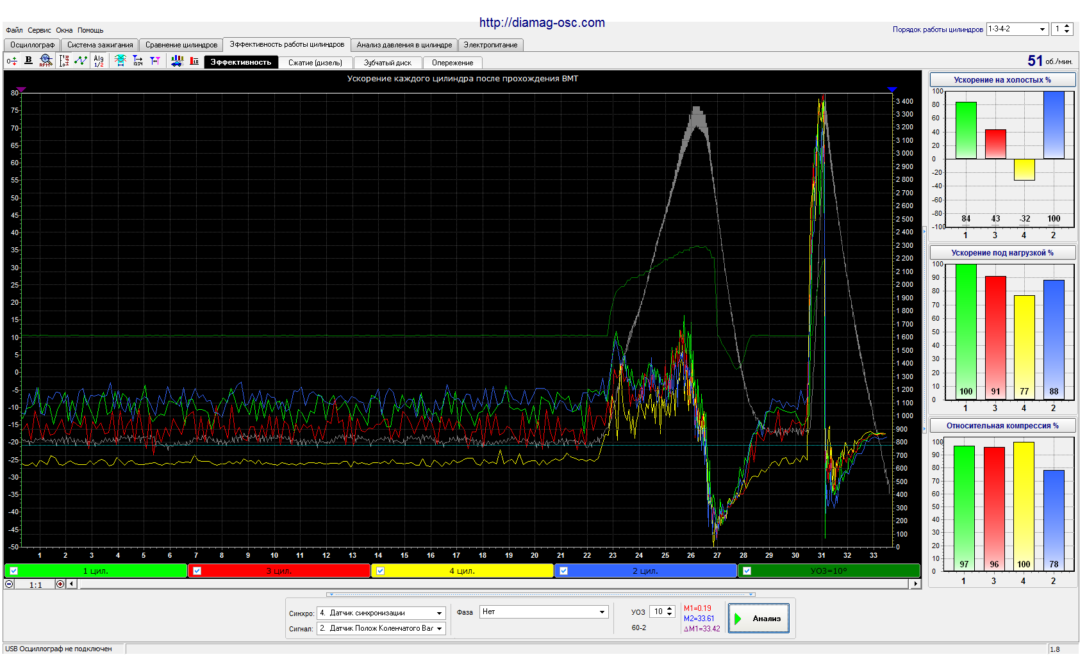Click the M2=33.61 marker reading
This screenshot has width=1087, height=657.
point(699,619)
